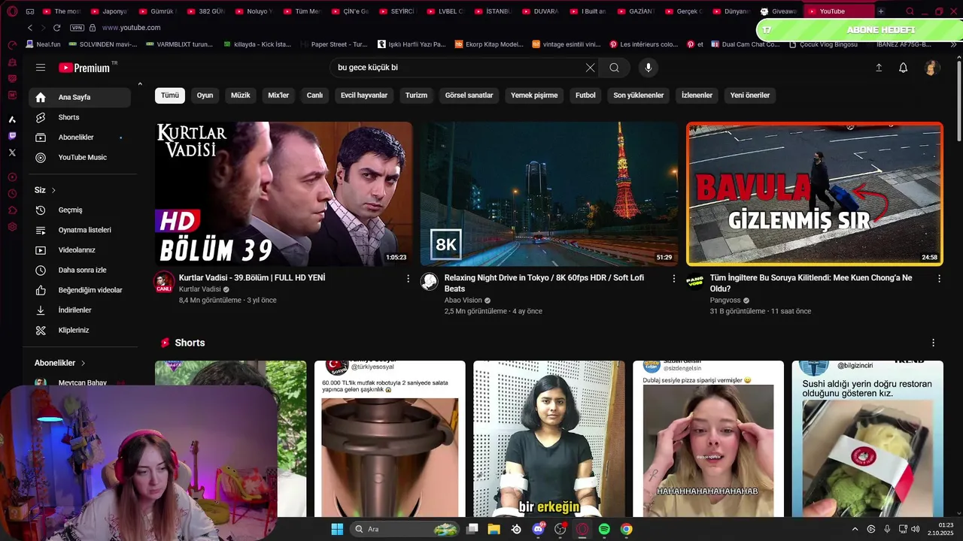Open Oynatma listeleri in sidebar
The height and width of the screenshot is (541, 963).
click(x=80, y=230)
